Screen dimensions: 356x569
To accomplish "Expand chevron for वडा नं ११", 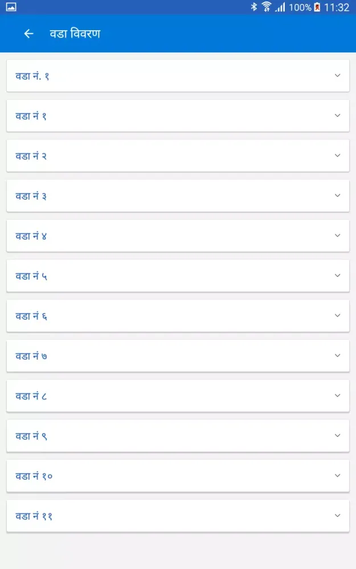I will point(337,516).
